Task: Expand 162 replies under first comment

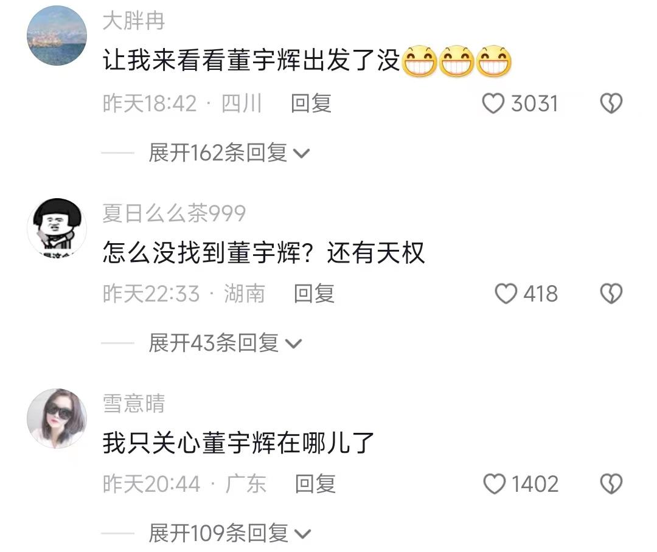Action: click(x=229, y=153)
